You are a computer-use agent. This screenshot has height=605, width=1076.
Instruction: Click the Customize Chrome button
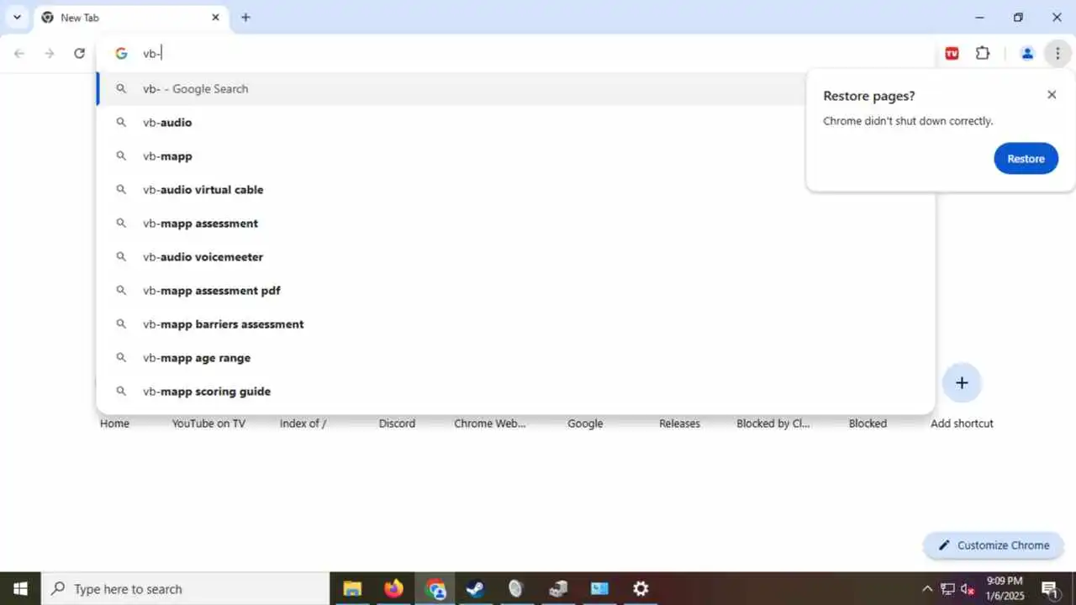coord(994,545)
